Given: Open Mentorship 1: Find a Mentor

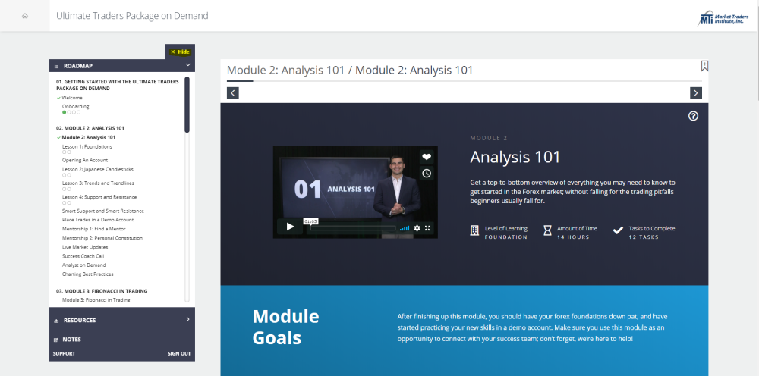Looking at the screenshot, I should (94, 229).
